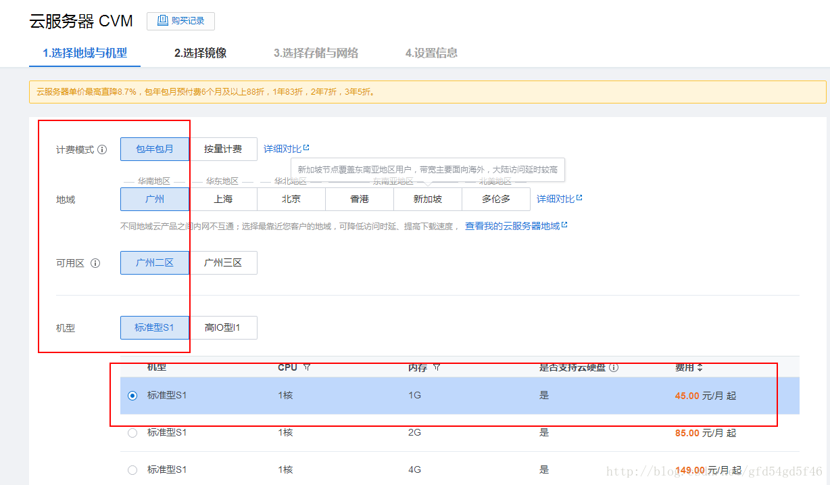The height and width of the screenshot is (485, 830).
Task: Click the info icon beside 可用区
Action: [x=95, y=263]
